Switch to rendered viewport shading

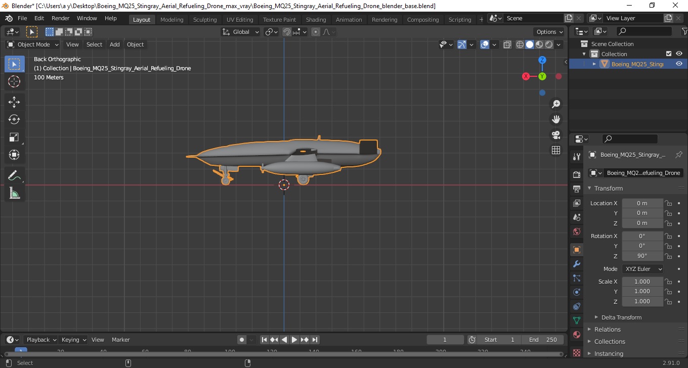tap(549, 44)
